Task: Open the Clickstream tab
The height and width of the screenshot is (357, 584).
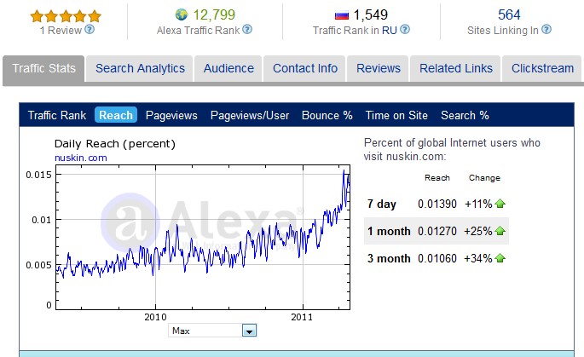Action: [x=542, y=68]
